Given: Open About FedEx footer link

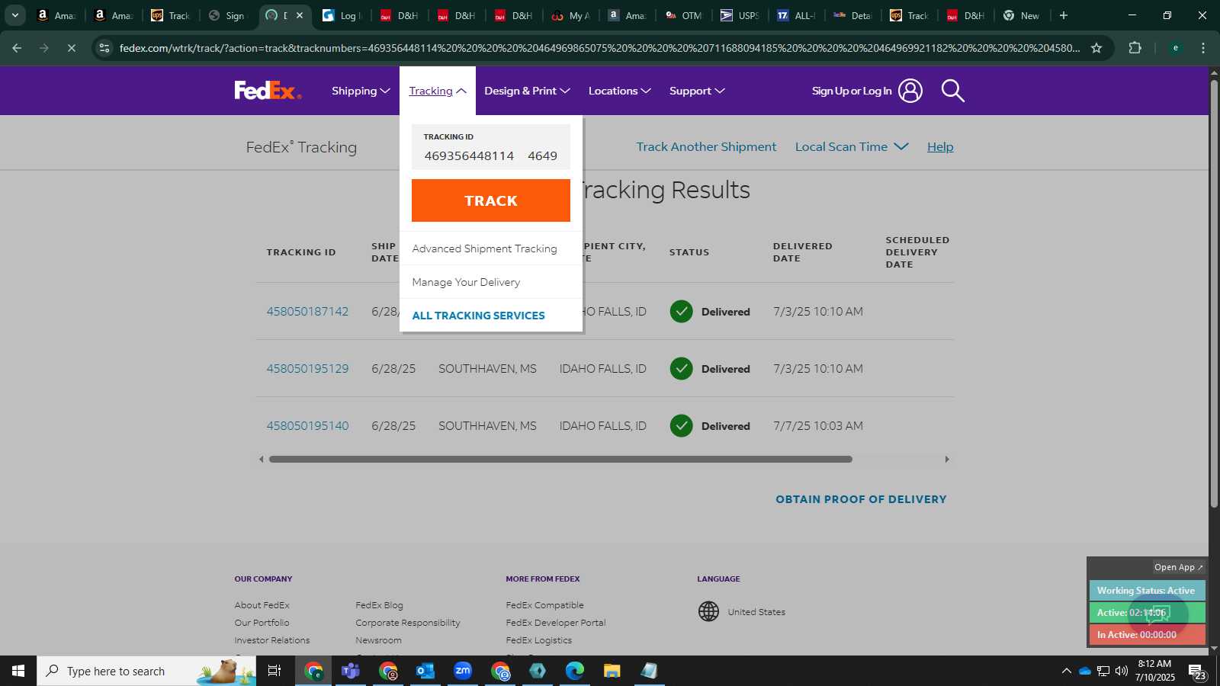Looking at the screenshot, I should coord(262,605).
